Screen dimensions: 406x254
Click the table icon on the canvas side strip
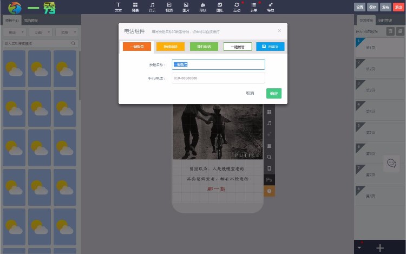(269, 146)
